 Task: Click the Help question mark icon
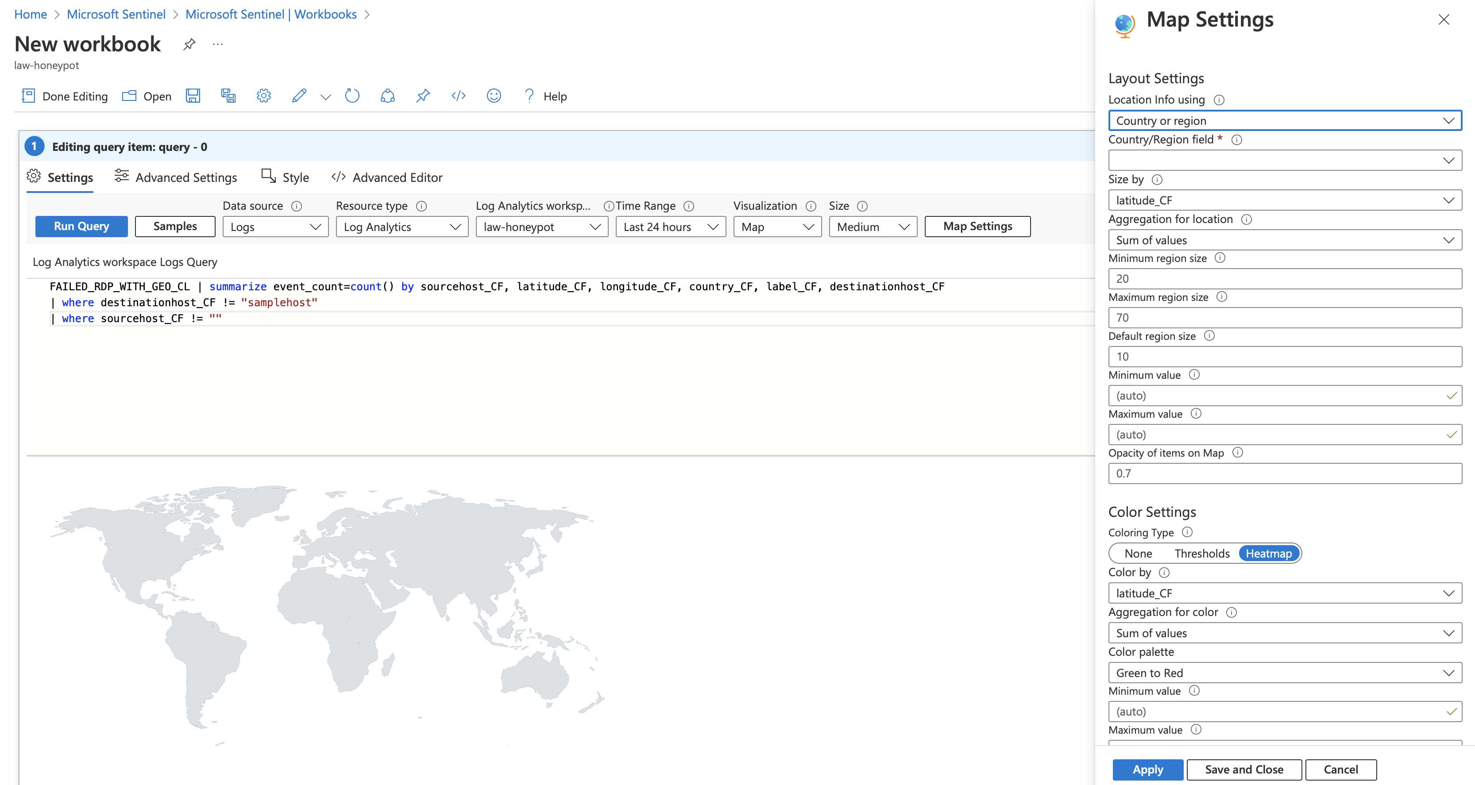pos(529,96)
